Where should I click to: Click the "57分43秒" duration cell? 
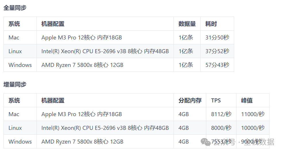(x=217, y=65)
